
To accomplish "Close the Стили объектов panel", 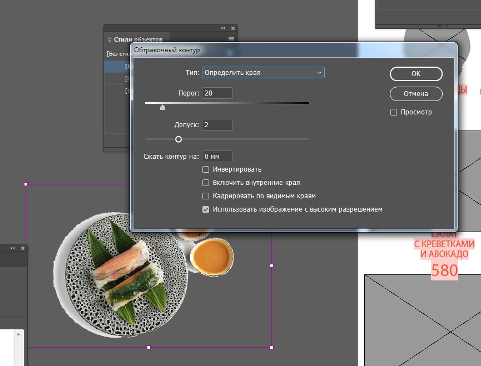I will (x=233, y=28).
